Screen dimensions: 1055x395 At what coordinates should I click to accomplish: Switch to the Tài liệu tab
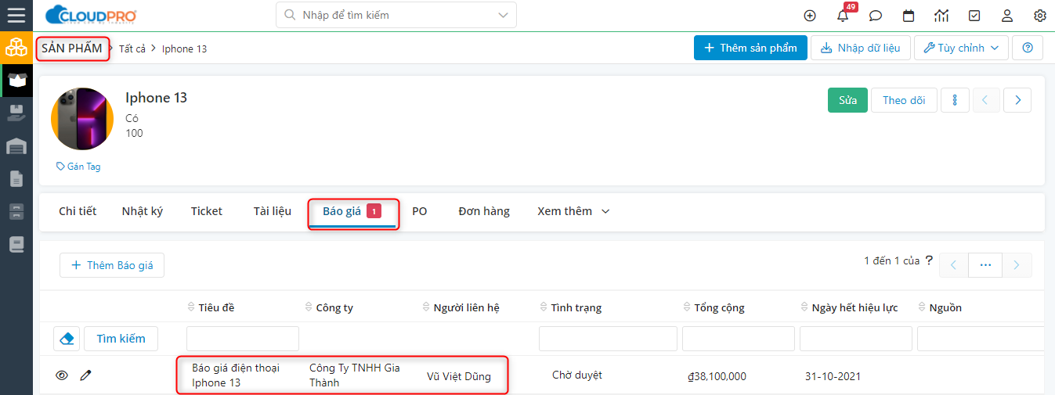point(273,211)
